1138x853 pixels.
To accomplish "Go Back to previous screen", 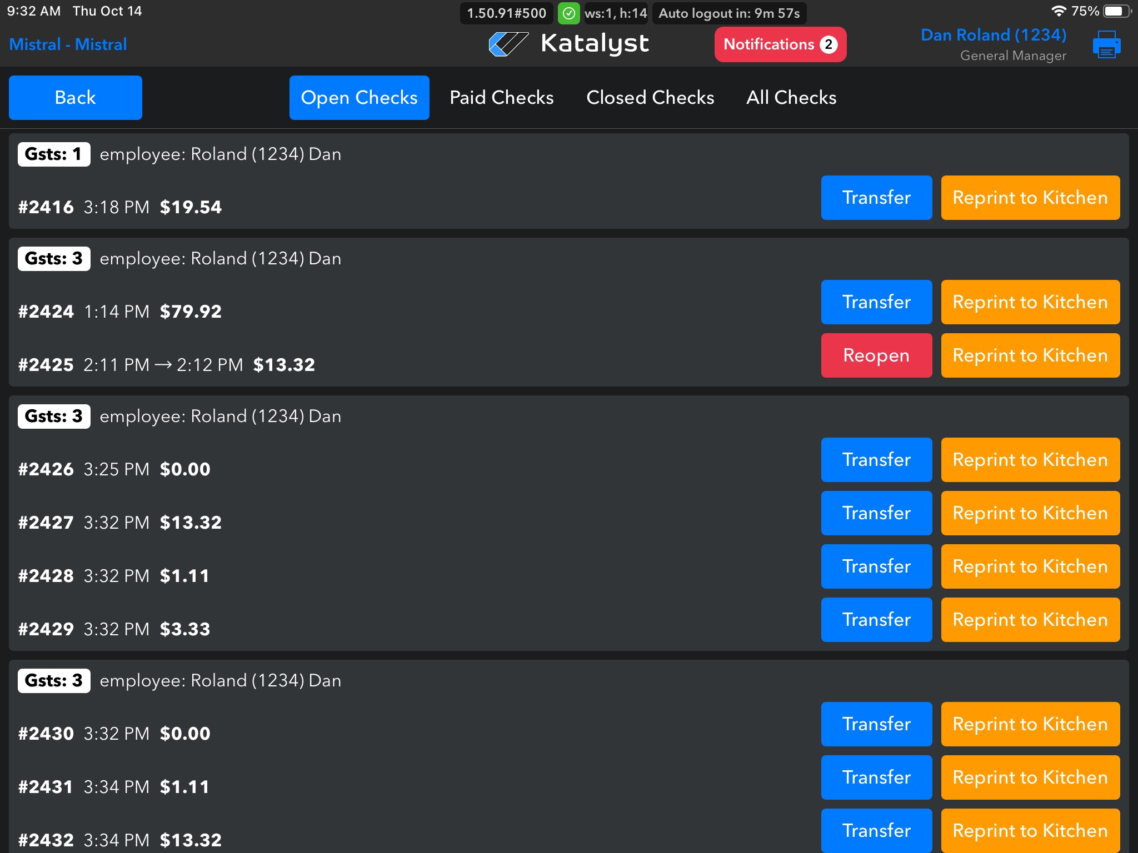I will pos(76,98).
